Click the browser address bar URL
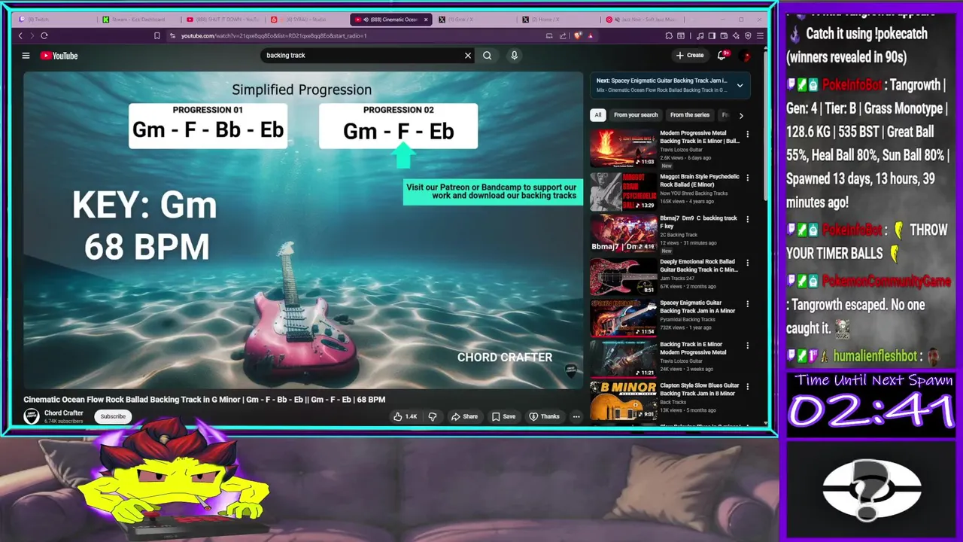 273,35
